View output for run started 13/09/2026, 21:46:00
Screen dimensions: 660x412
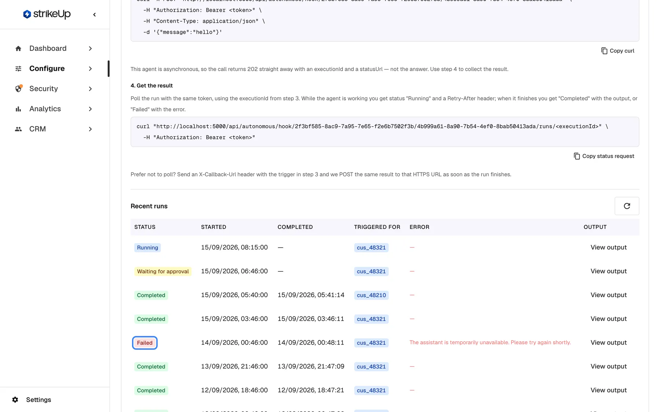[609, 367]
